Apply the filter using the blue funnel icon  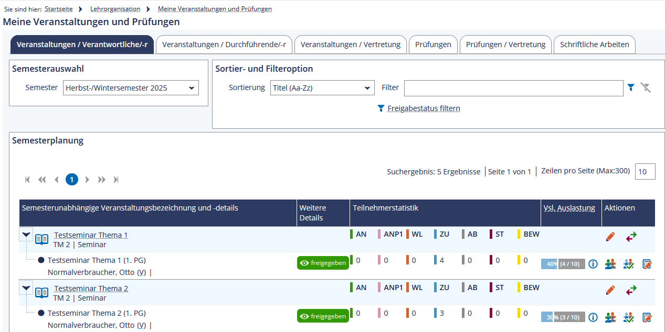[631, 88]
